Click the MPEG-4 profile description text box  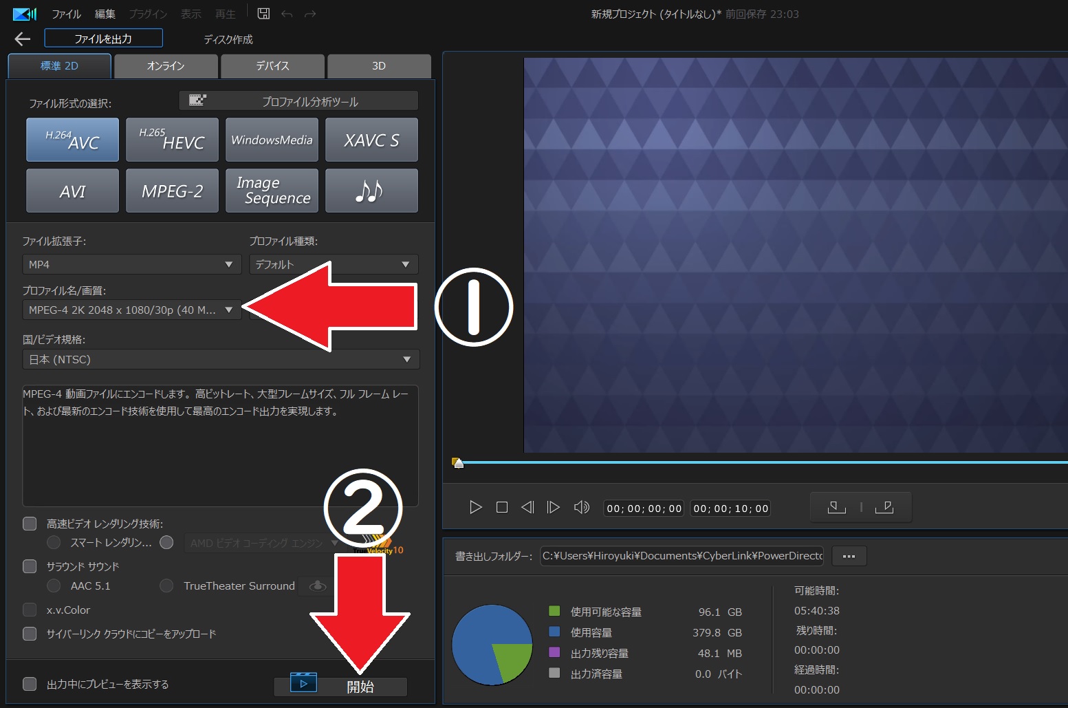coord(221,446)
